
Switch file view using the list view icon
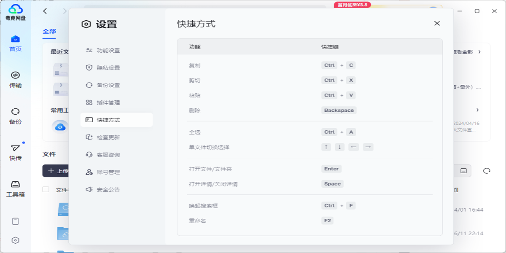[464, 170]
